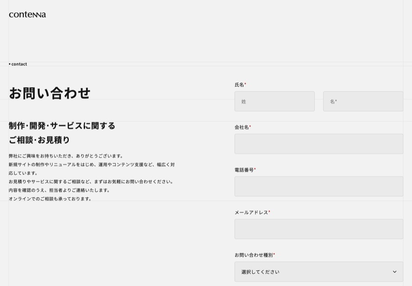This screenshot has height=286, width=412.
Task: Click the contenna logo
Action: [27, 15]
